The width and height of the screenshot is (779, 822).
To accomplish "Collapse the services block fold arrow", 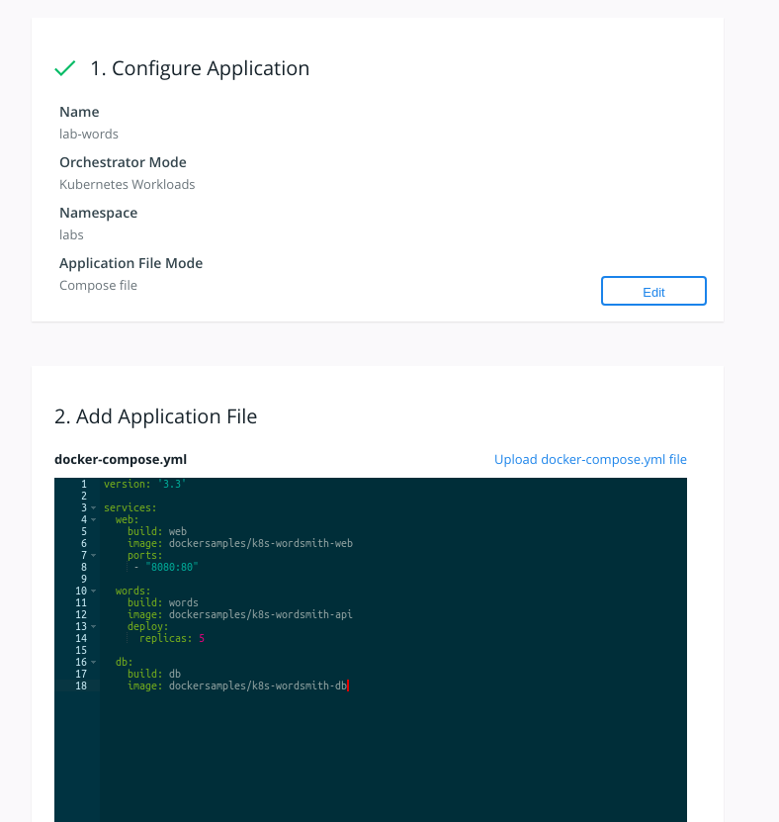I will [x=94, y=507].
